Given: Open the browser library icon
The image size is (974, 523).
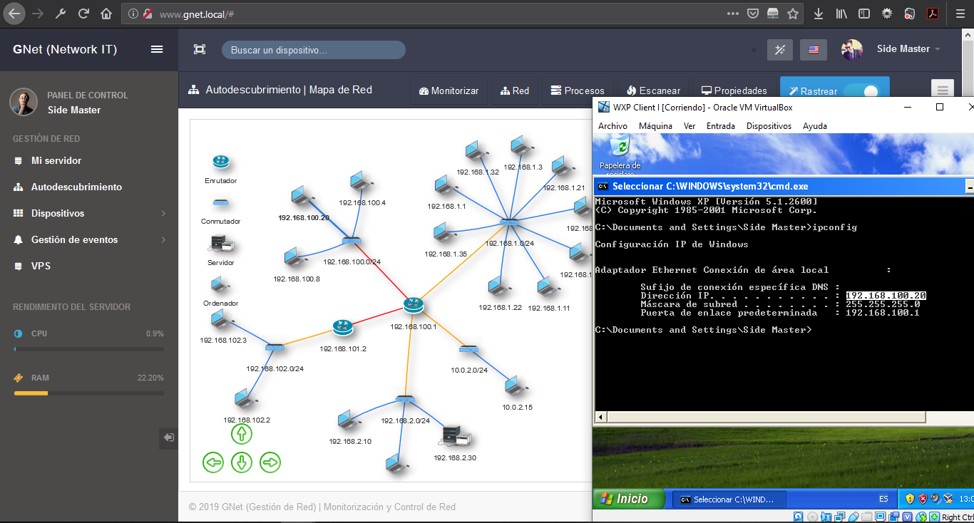Looking at the screenshot, I should pos(841,14).
